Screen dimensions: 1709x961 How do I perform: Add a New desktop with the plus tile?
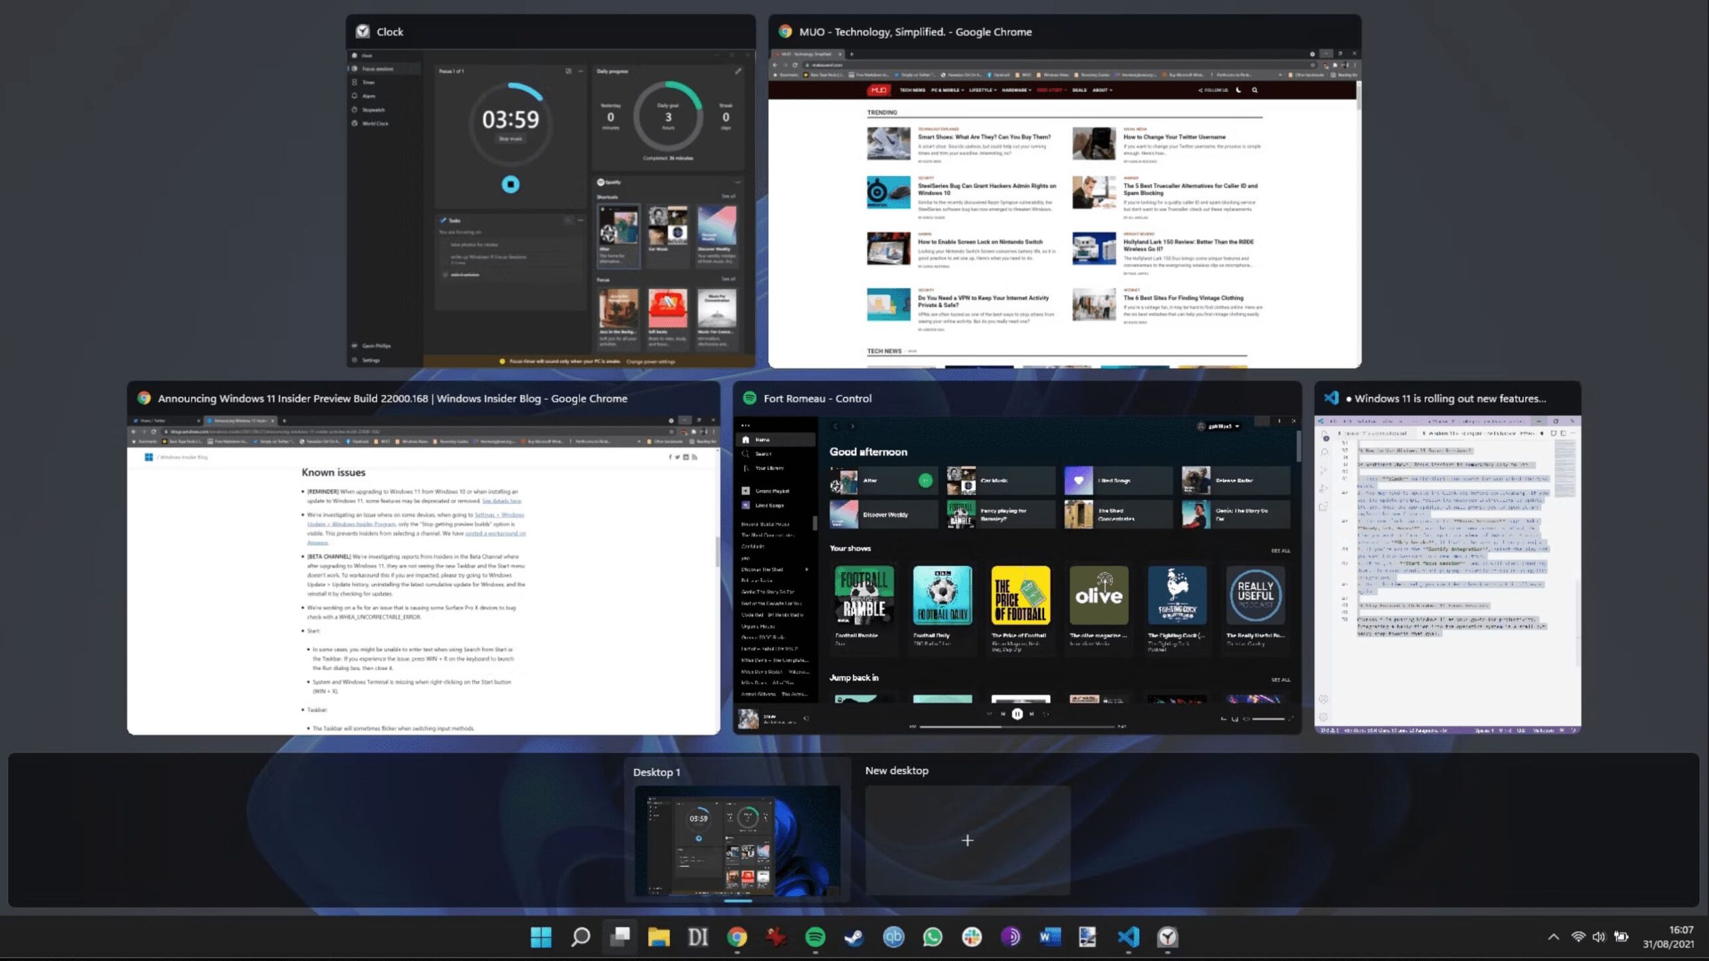pos(967,840)
